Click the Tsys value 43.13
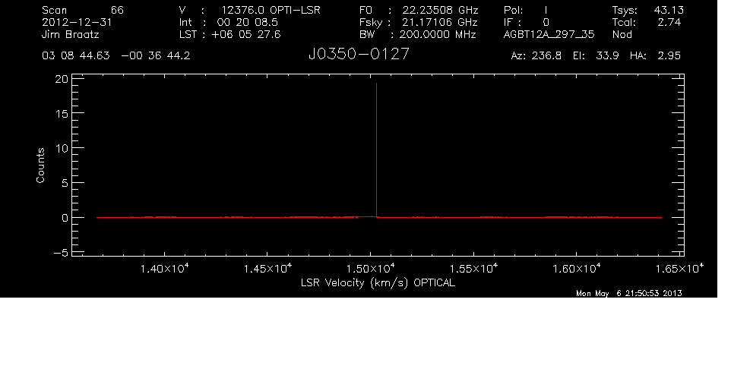The height and width of the screenshot is (372, 731). coord(669,10)
